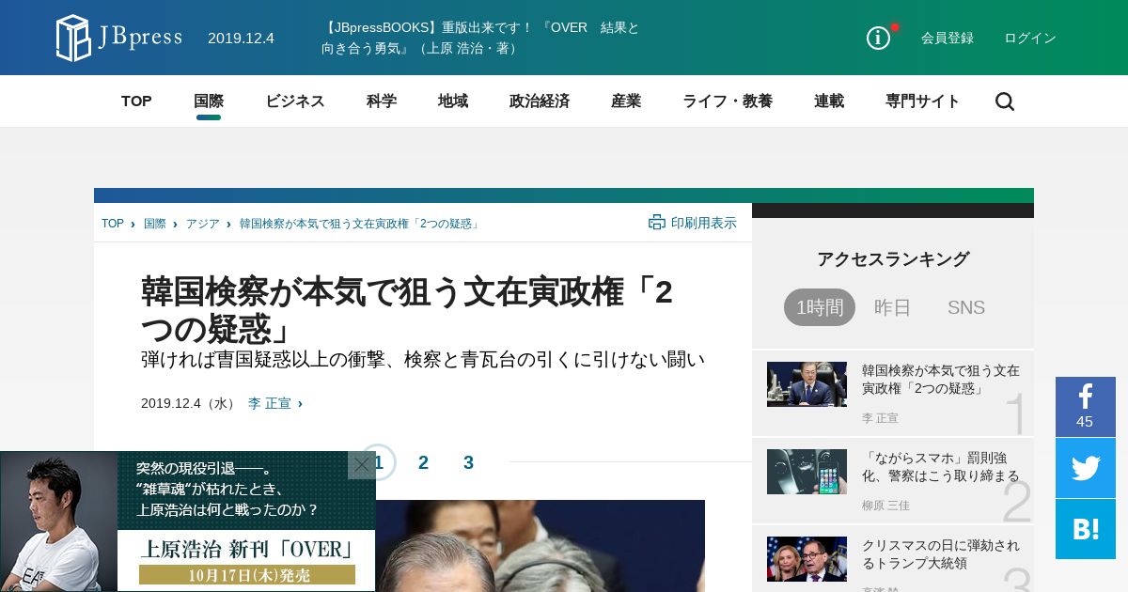Viewport: 1128px width, 592px height.
Task: Open 地域 section
Action: (453, 101)
